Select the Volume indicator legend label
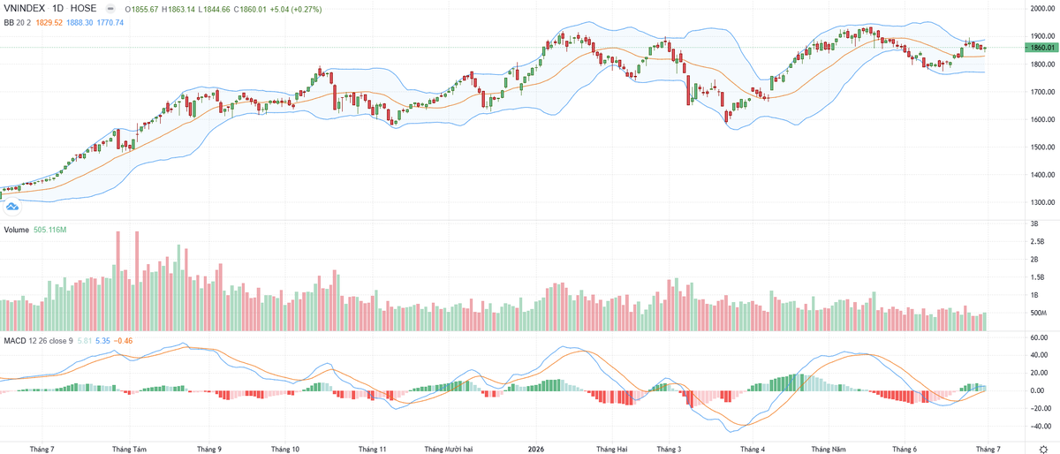Viewport: 1060px width, 454px height. [17, 229]
